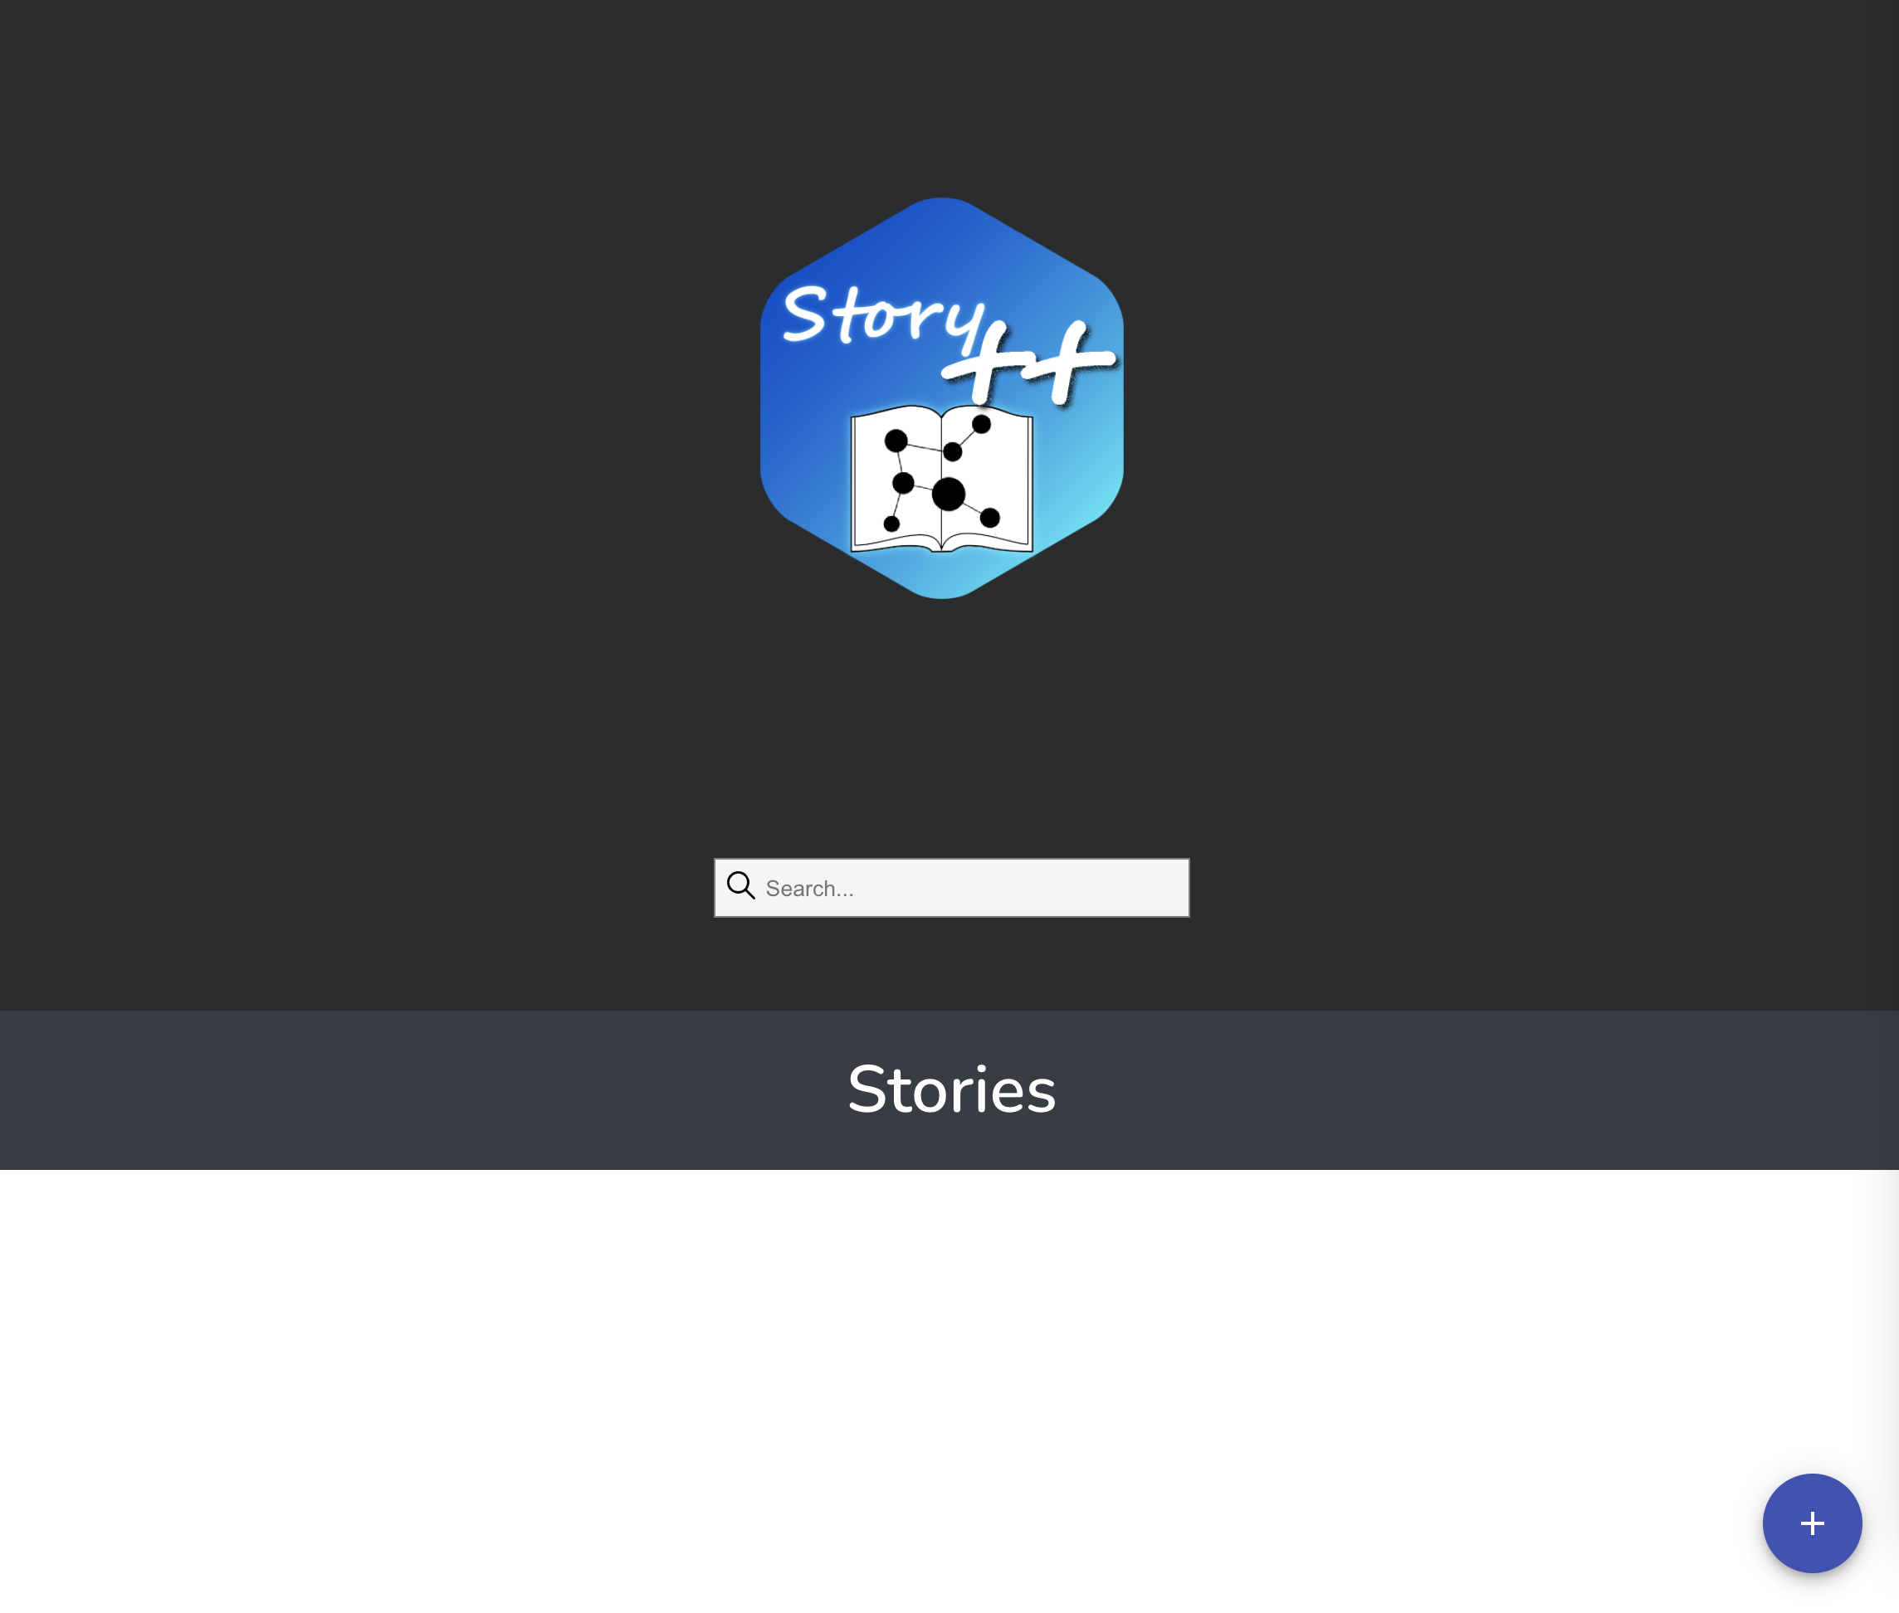Click the dark header background beside logo
Screen dimensions: 1899x1613
tap(366, 412)
